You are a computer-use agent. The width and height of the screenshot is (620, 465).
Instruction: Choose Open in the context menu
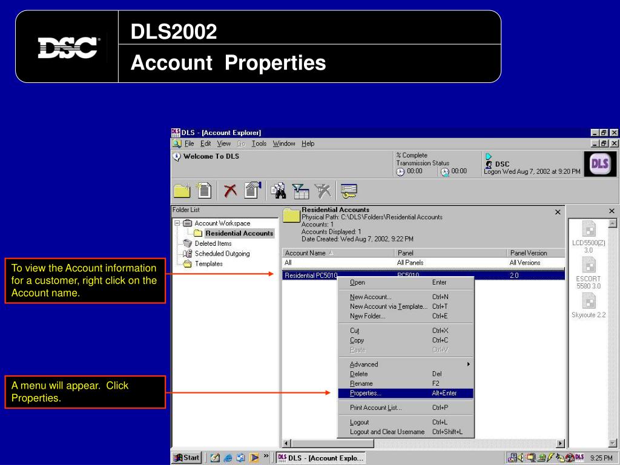click(x=406, y=282)
